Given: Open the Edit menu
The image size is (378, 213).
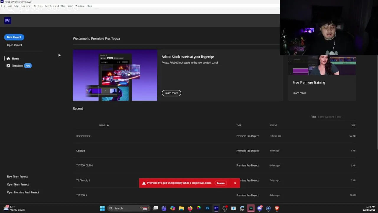Looking at the screenshot, I should point(10,6).
